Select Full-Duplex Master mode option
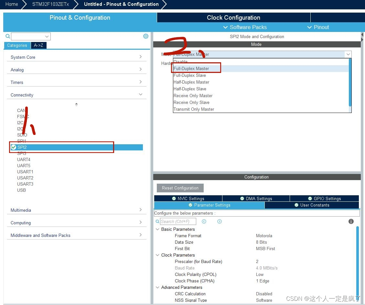Screen dimensions: 365x305 [261, 68]
